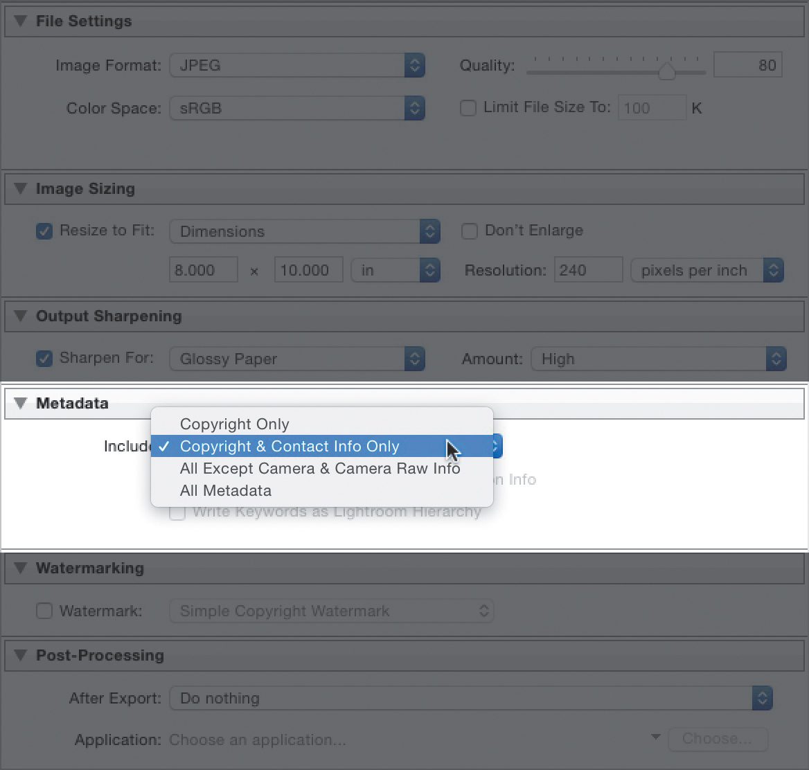The width and height of the screenshot is (809, 770).
Task: Enable the Limit File Size To checkbox
Action: coord(469,109)
